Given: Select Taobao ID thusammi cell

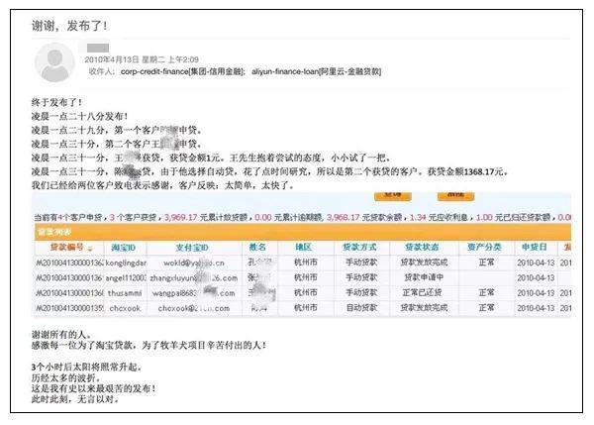Looking at the screenshot, I should point(125,293).
